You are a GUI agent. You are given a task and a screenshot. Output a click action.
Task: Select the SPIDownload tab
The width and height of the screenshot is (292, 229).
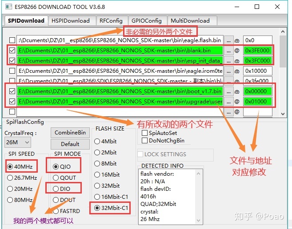click(x=26, y=21)
